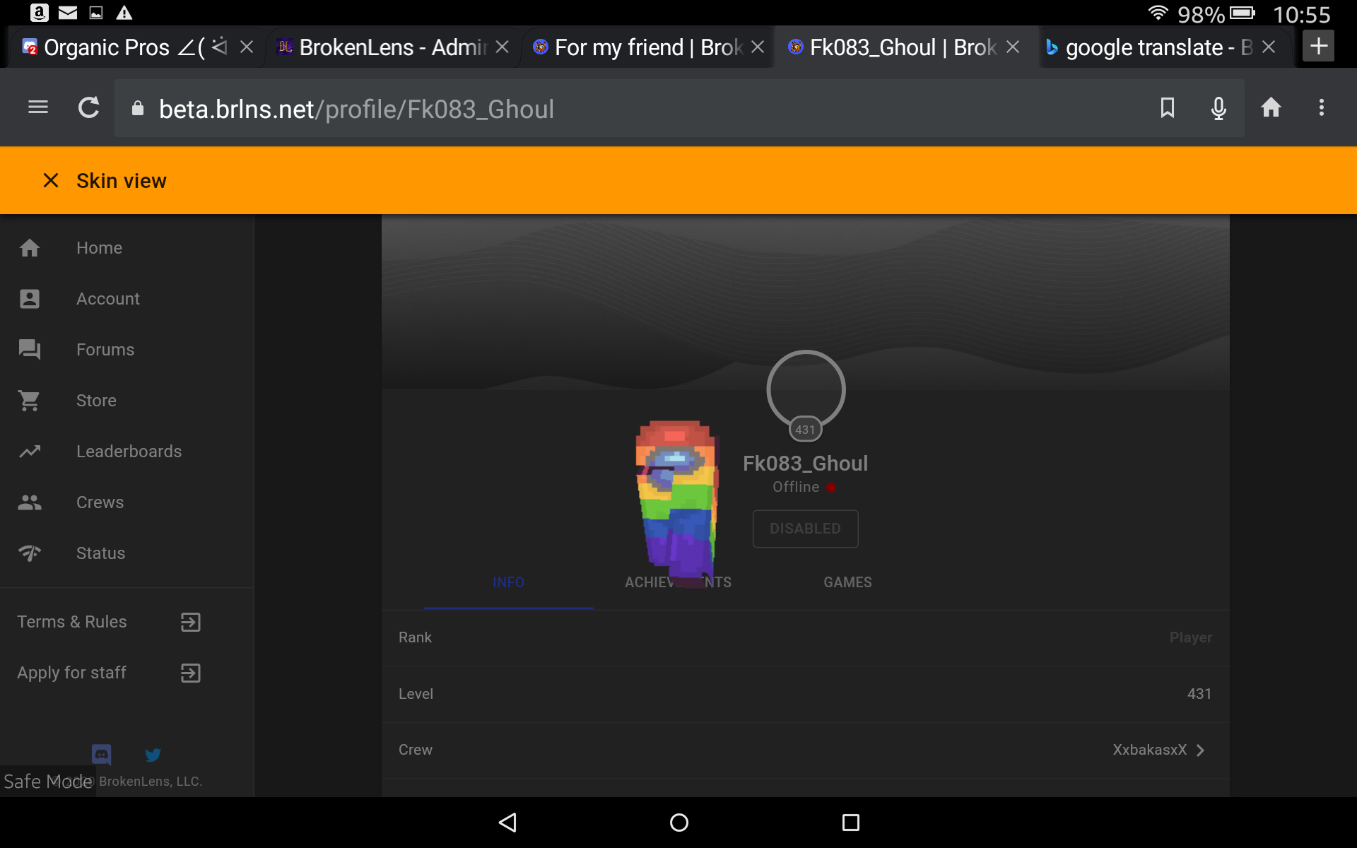This screenshot has height=848, width=1357.
Task: Click the Home house icon in sidebar
Action: [x=30, y=248]
